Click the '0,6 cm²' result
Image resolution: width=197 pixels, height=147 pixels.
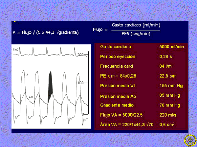point(167,124)
